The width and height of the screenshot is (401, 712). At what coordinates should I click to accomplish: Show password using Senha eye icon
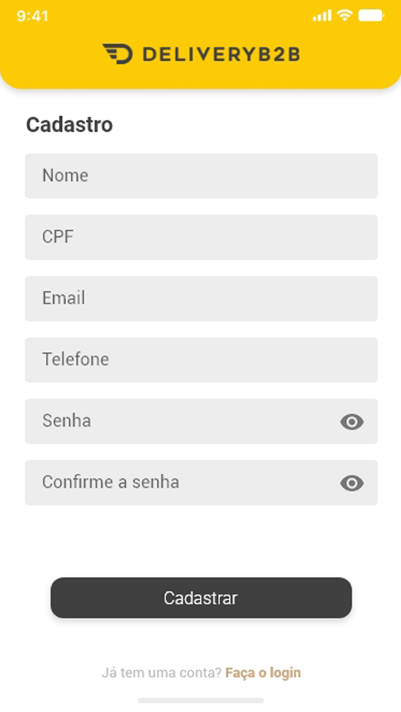click(352, 422)
